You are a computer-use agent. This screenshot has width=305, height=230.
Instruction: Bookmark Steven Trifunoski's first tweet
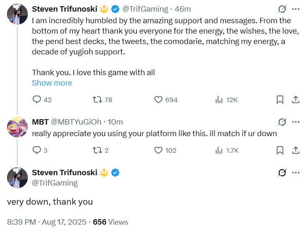280,100
